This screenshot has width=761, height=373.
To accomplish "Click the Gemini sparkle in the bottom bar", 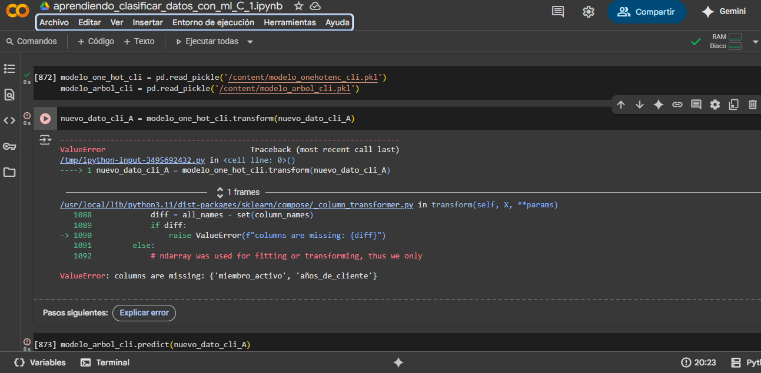I will click(398, 362).
